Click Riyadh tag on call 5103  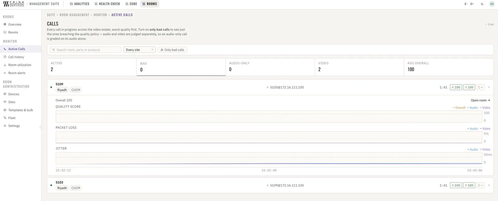pos(62,188)
